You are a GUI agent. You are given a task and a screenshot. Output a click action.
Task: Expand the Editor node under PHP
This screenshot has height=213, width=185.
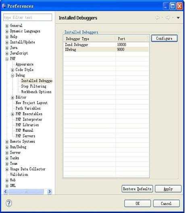12,97
